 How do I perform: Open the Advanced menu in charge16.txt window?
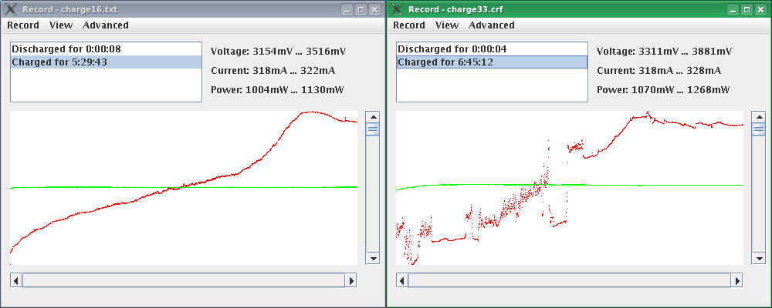point(106,25)
